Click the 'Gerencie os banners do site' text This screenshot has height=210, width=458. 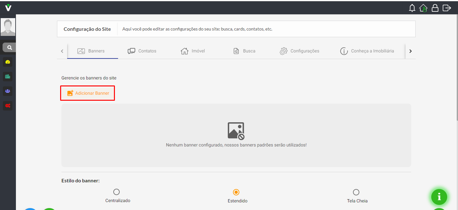tap(89, 78)
